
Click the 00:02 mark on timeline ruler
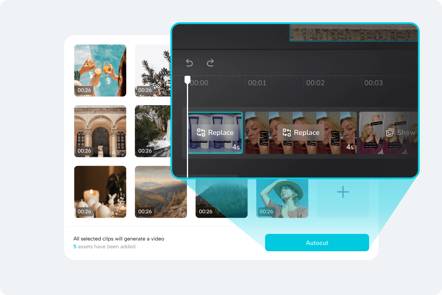315,83
